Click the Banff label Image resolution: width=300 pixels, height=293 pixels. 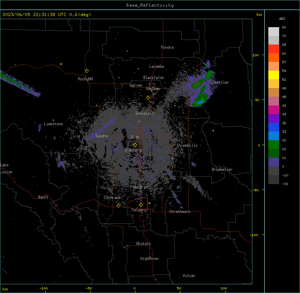43,197
